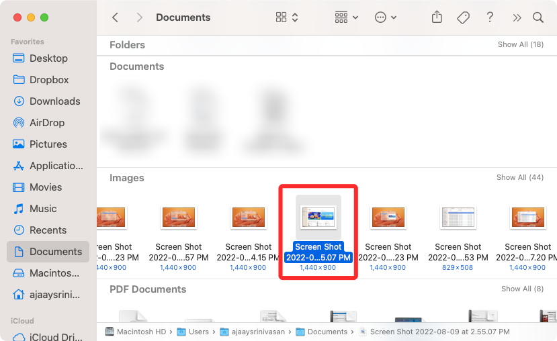Image resolution: width=557 pixels, height=341 pixels.
Task: Open the Movies sidebar item
Action: pyautogui.click(x=45, y=187)
